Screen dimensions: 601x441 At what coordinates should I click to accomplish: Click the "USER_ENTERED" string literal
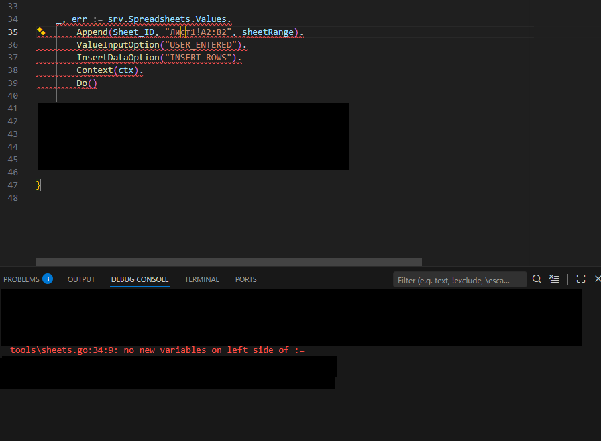(x=201, y=45)
